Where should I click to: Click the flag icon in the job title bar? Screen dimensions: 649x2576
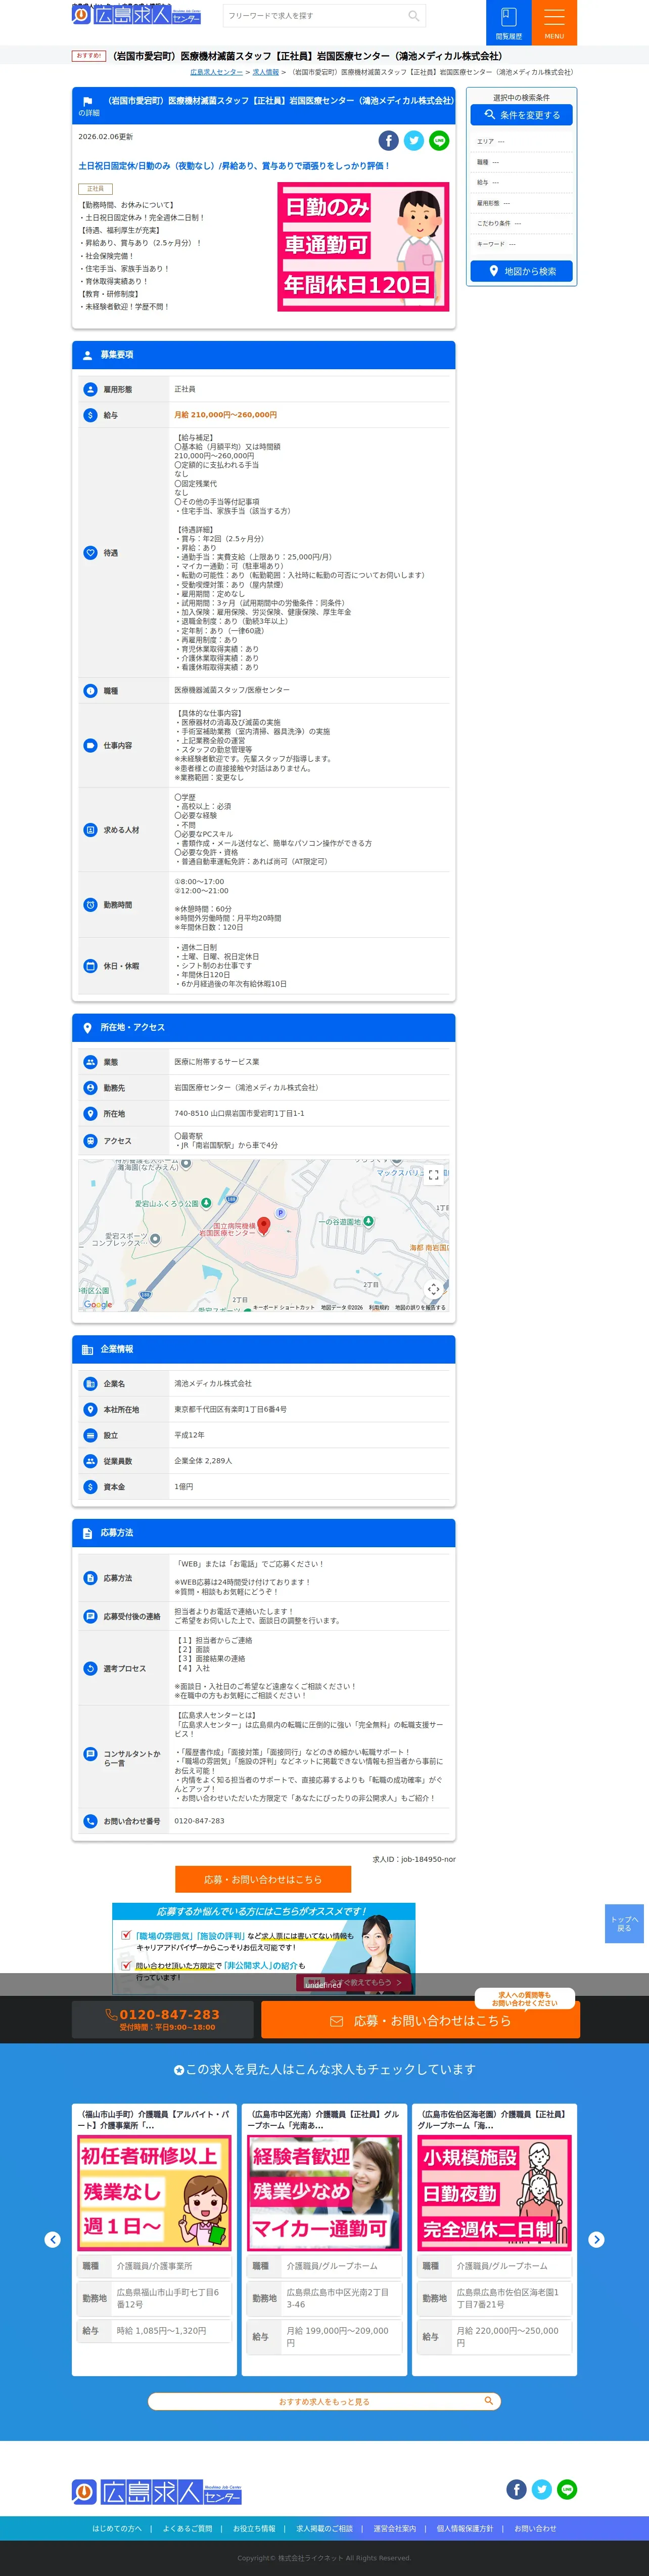(x=87, y=101)
